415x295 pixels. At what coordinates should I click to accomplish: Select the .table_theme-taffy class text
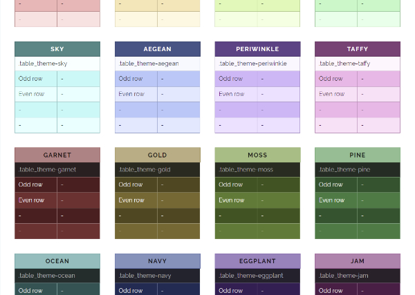tap(344, 64)
